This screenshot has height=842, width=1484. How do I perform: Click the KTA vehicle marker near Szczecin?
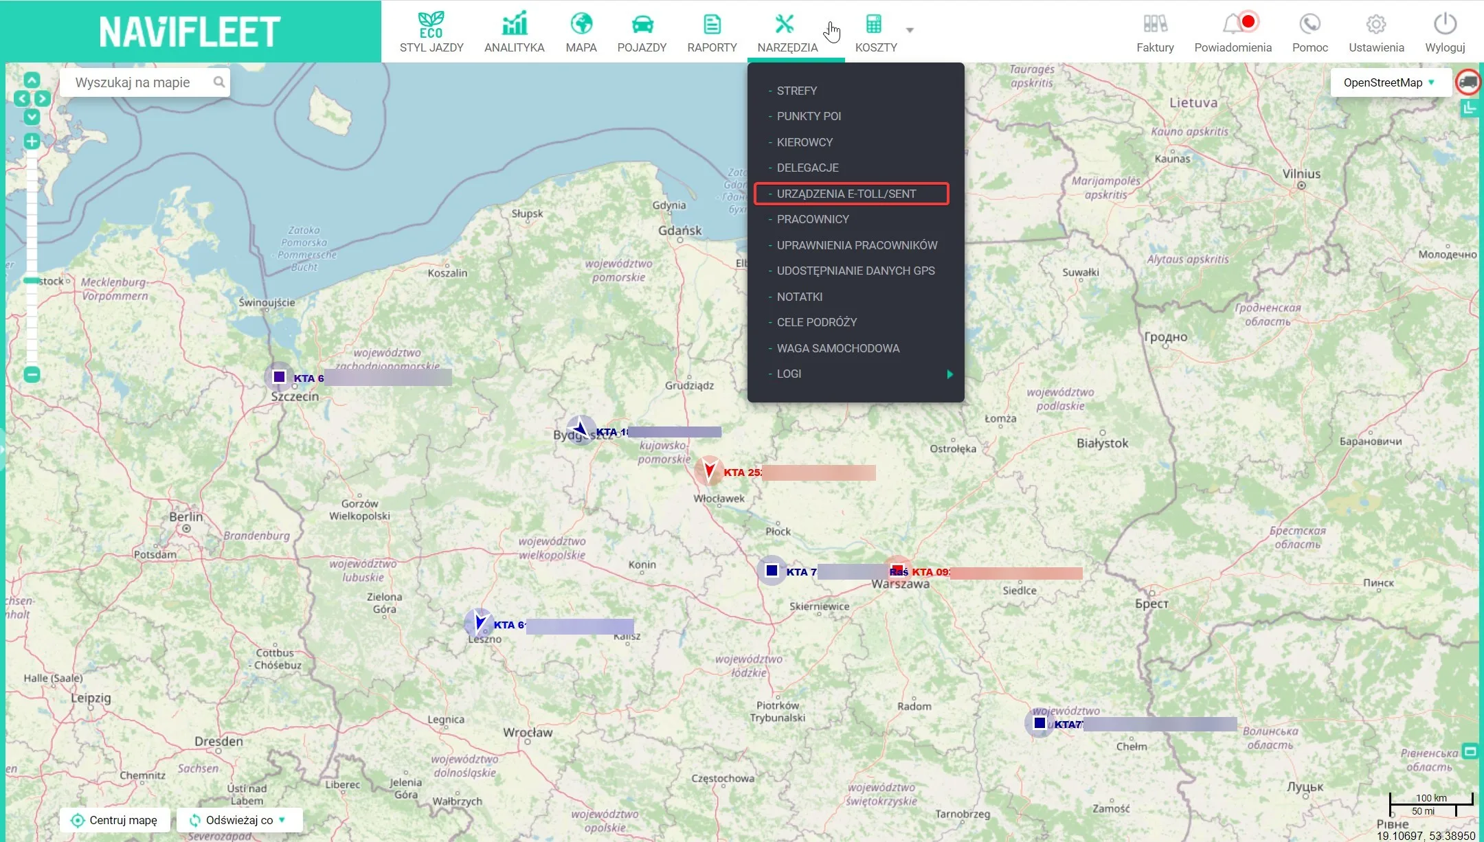point(279,376)
